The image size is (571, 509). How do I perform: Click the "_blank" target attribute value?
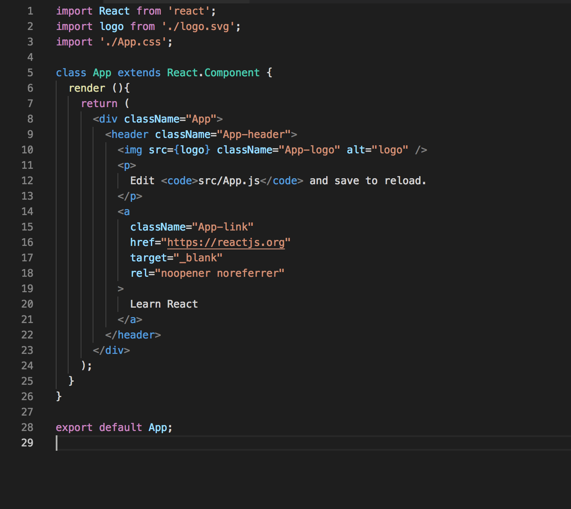[198, 258]
